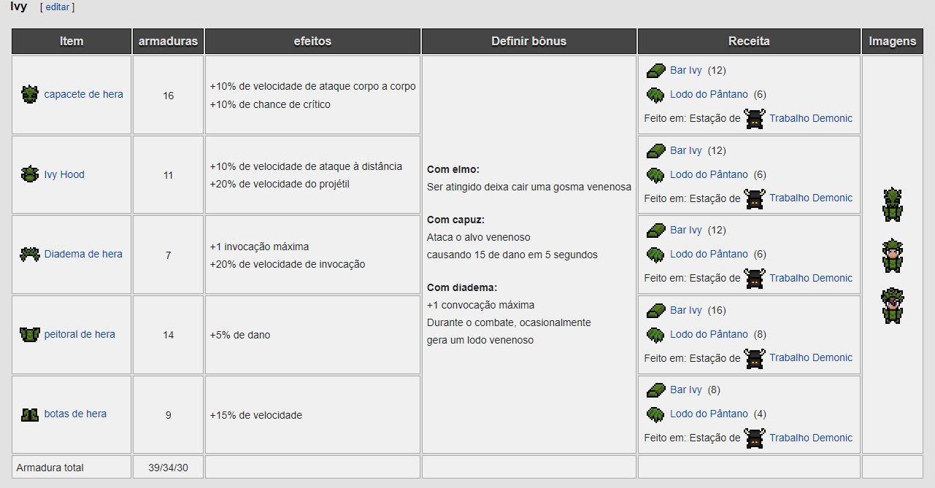Click Demonic workstation icon in Diadema recipe

755,278
